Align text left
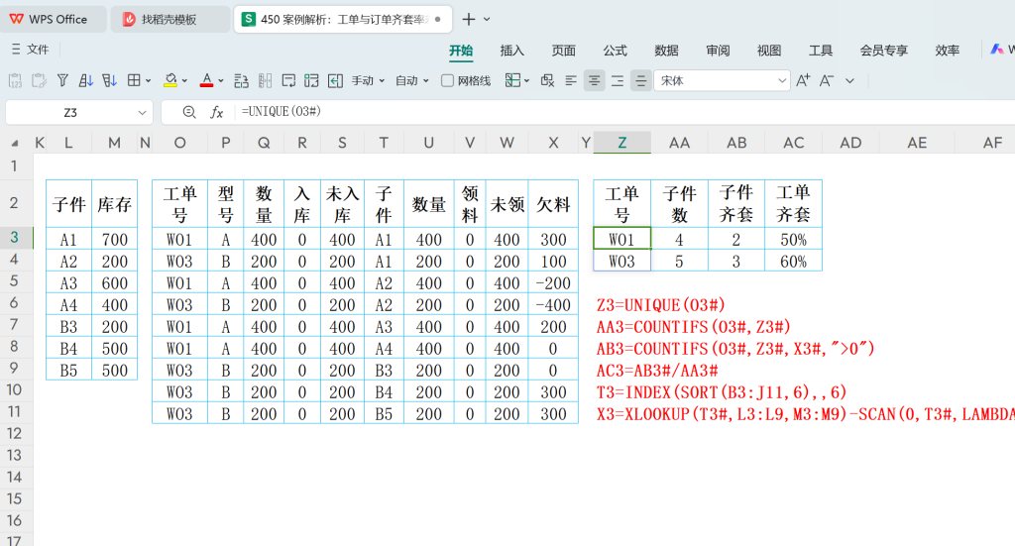Screen dimensions: 1015x546 [571, 81]
